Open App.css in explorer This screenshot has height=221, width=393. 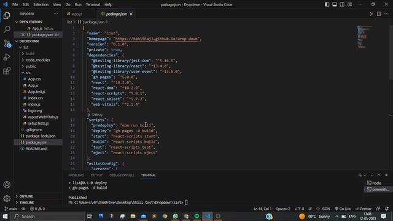34,79
